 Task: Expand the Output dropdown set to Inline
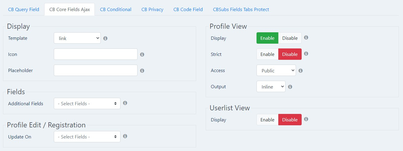tap(271, 86)
